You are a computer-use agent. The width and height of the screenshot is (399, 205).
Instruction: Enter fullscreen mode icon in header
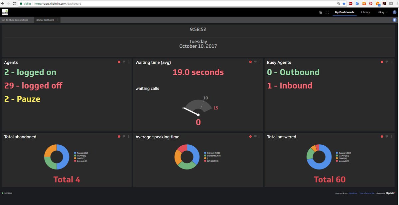327,12
